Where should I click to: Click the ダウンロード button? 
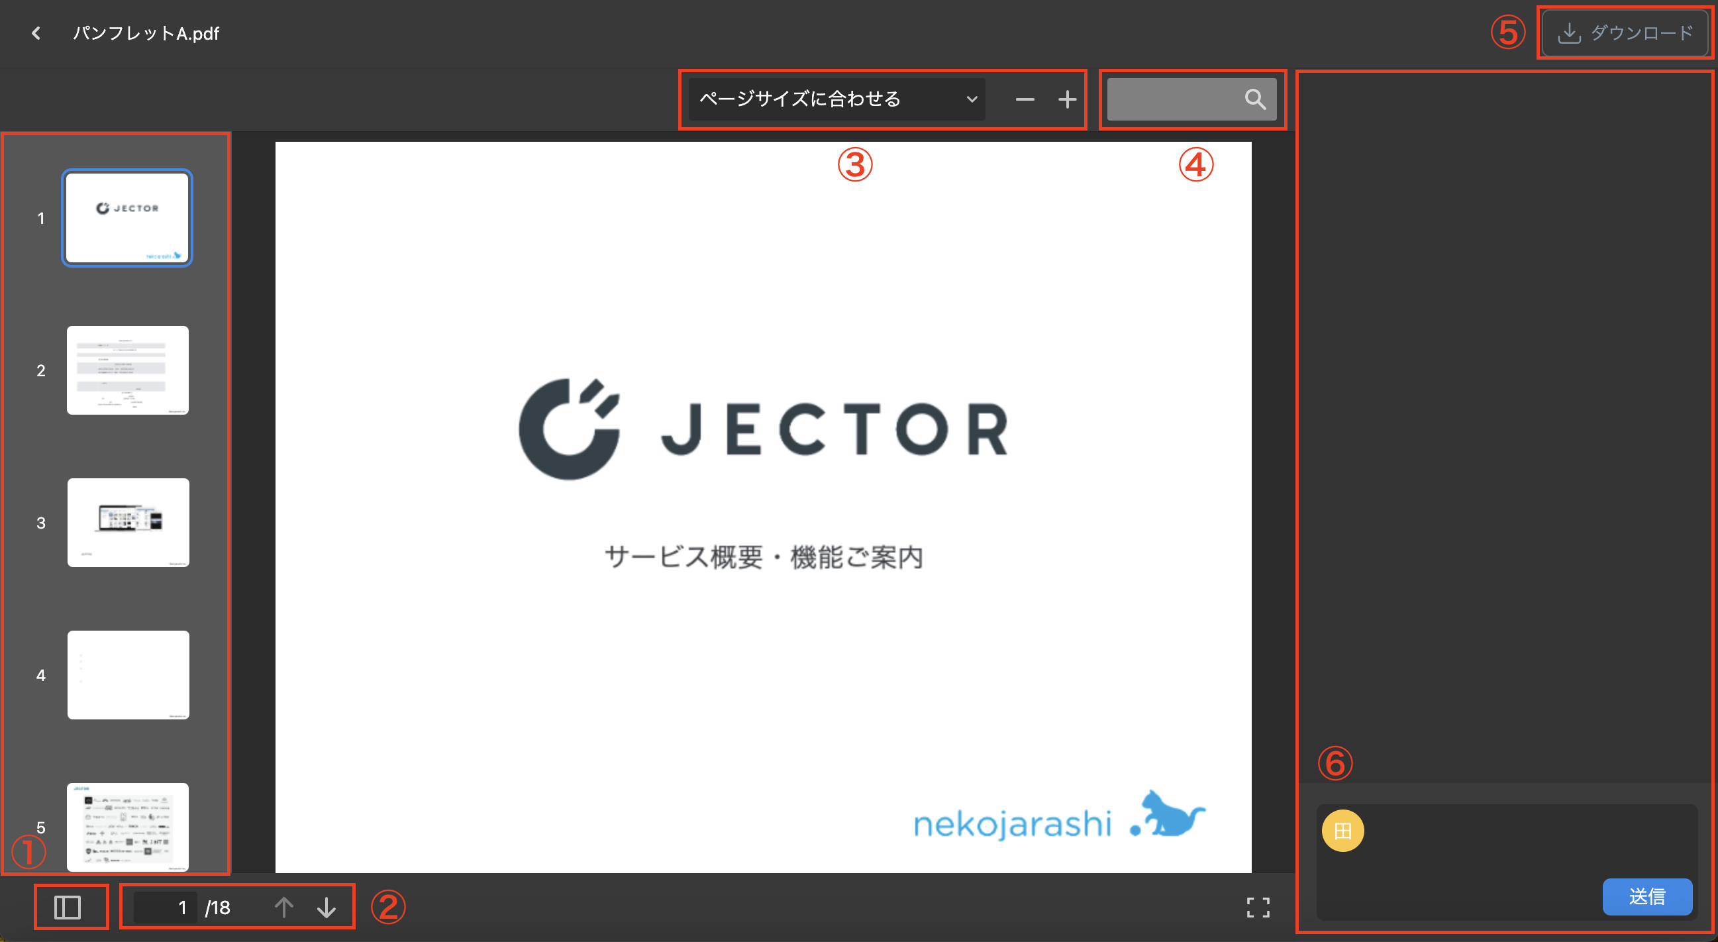(1623, 31)
